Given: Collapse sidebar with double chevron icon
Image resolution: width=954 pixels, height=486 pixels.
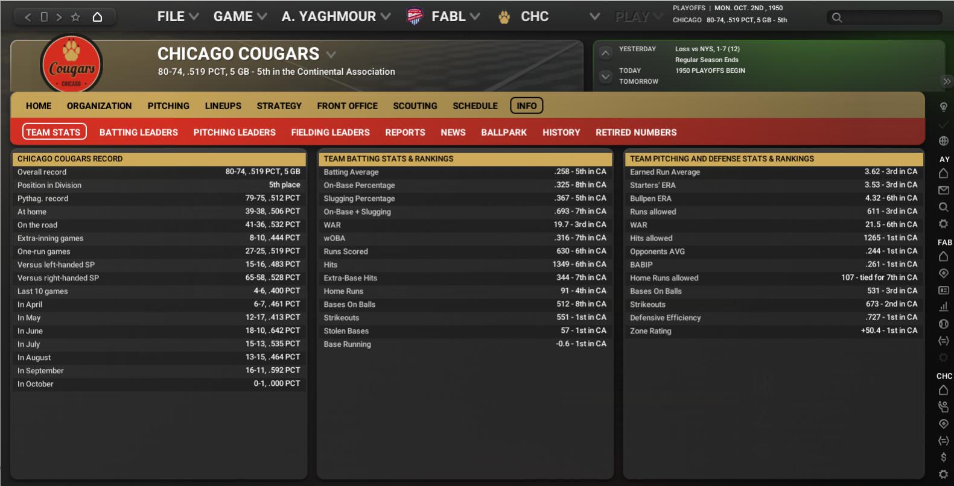Looking at the screenshot, I should (946, 81).
